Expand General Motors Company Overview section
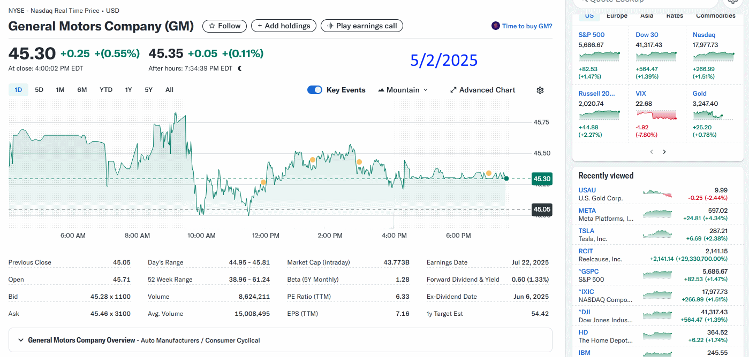Viewport: 749px width, 357px height. [281, 340]
